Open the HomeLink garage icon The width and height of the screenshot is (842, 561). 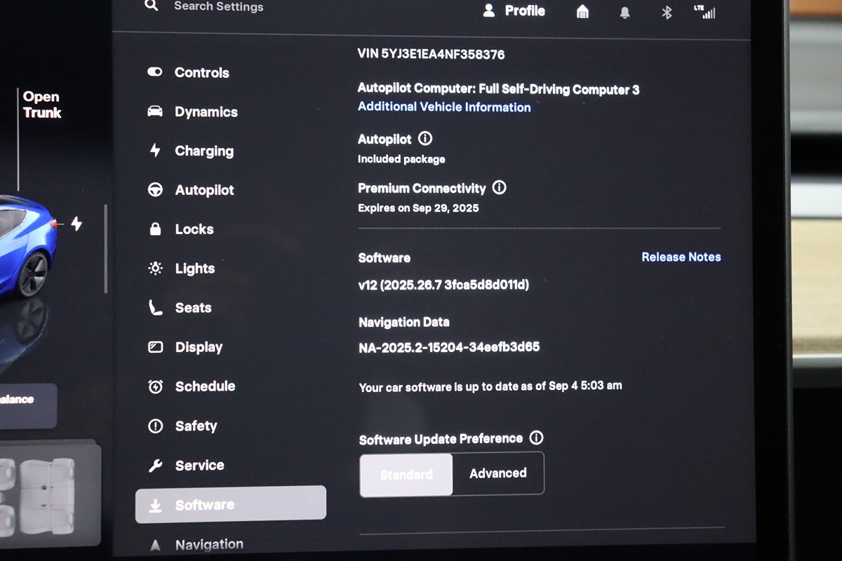click(x=582, y=11)
